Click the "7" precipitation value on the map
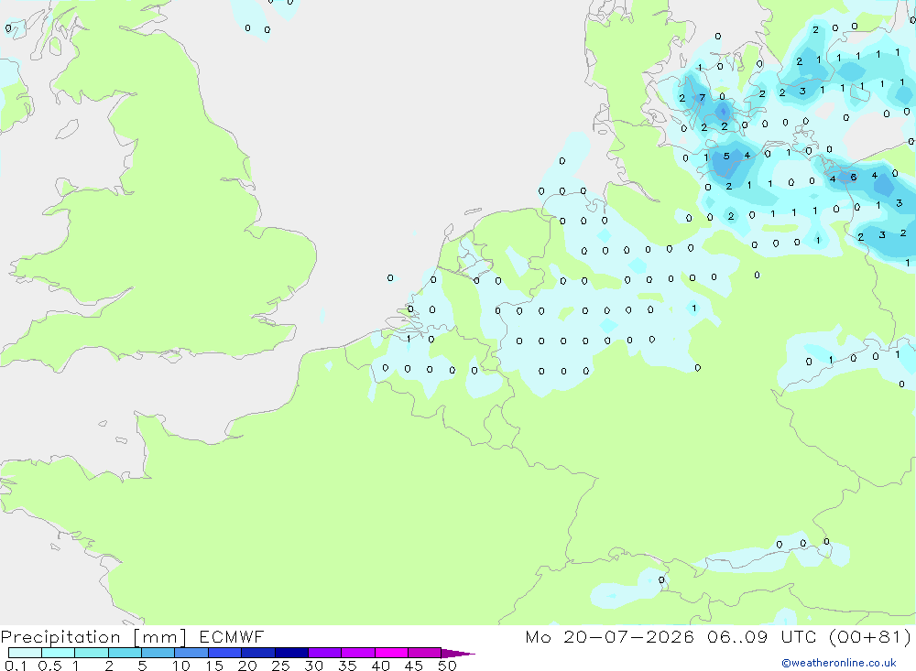The width and height of the screenshot is (916, 671). (703, 98)
